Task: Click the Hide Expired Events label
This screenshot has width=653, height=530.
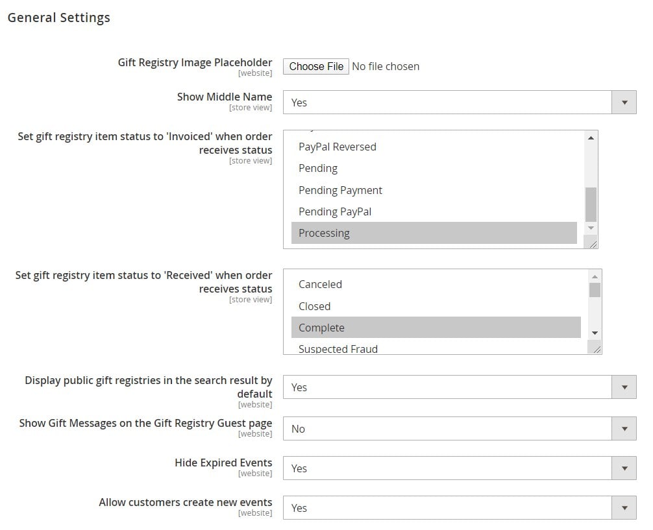Action: (x=223, y=463)
